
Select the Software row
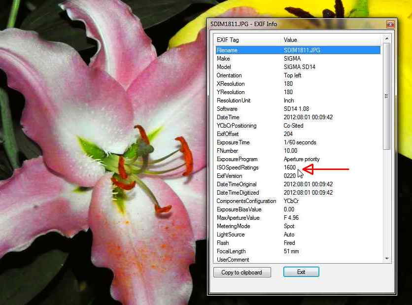(298, 109)
